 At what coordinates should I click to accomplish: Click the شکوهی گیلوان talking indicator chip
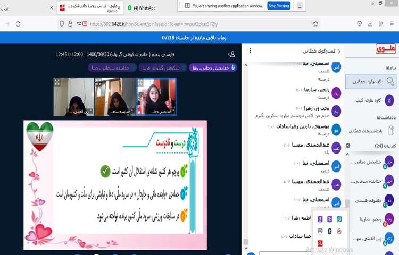click(x=163, y=68)
